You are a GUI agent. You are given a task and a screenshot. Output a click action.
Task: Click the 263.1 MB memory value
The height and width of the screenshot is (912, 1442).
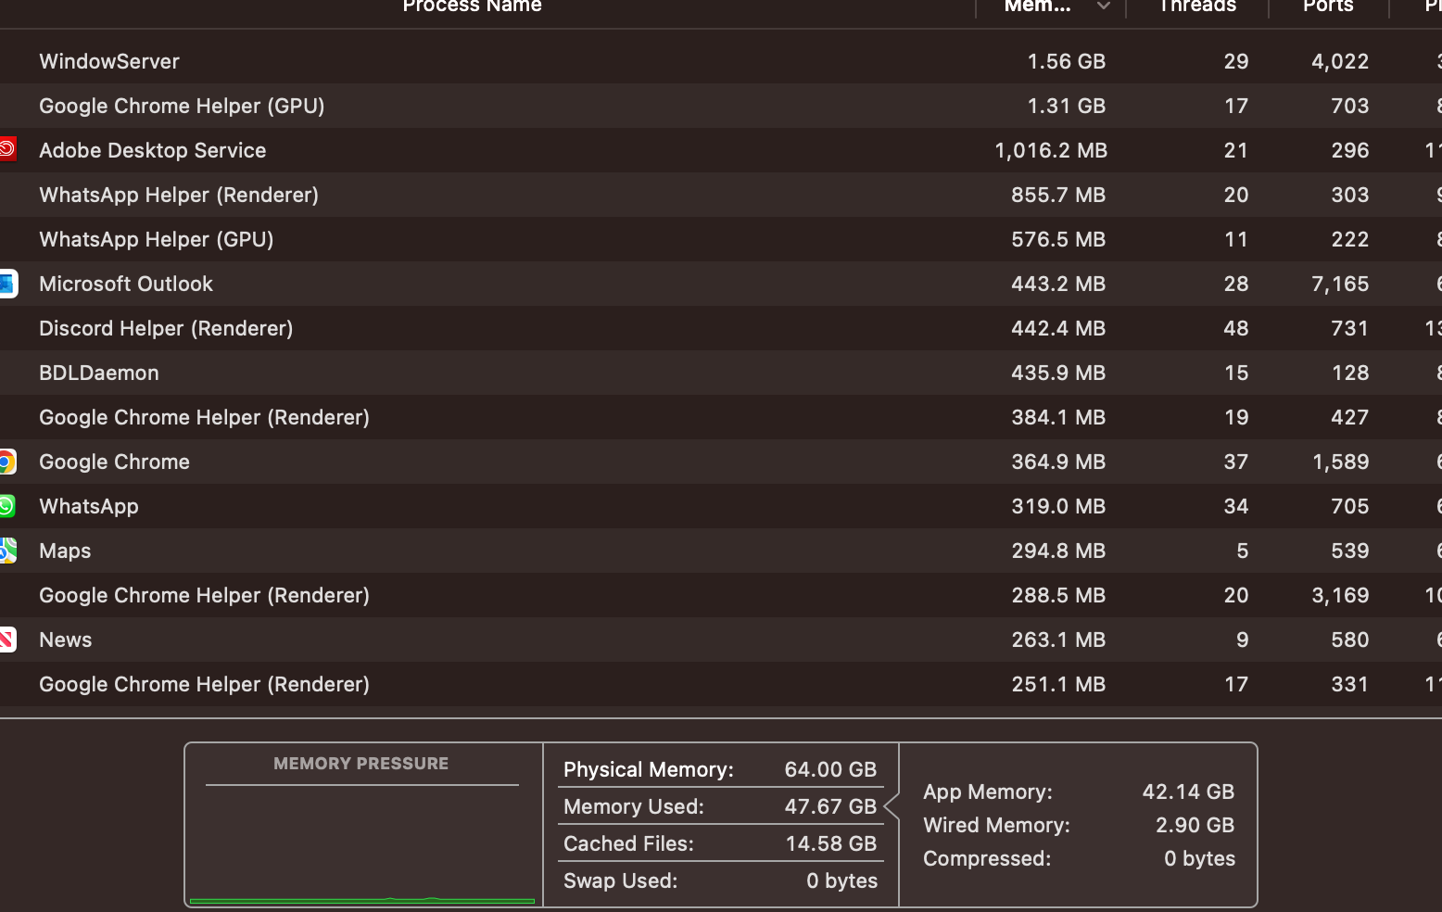(x=1058, y=640)
